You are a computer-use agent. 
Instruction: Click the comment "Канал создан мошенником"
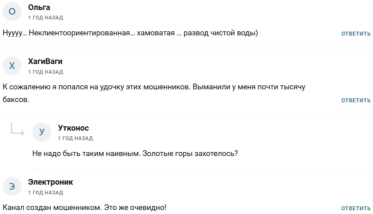tap(84, 208)
